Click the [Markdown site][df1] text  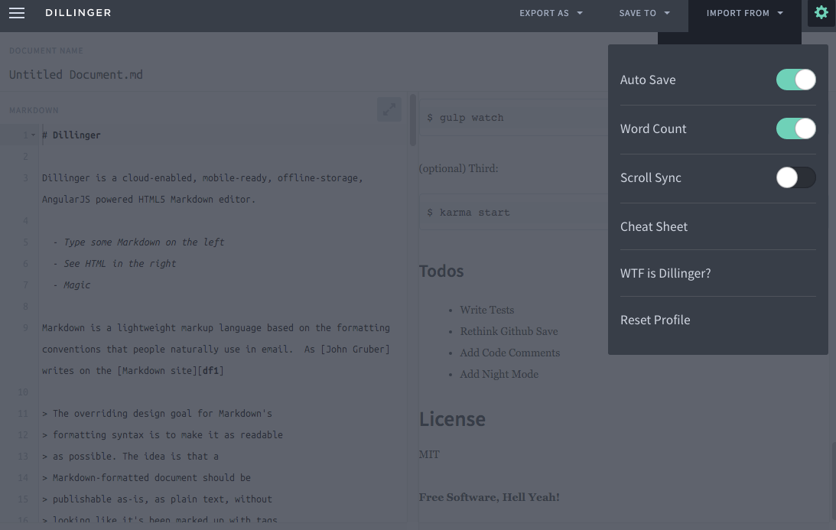coord(171,371)
